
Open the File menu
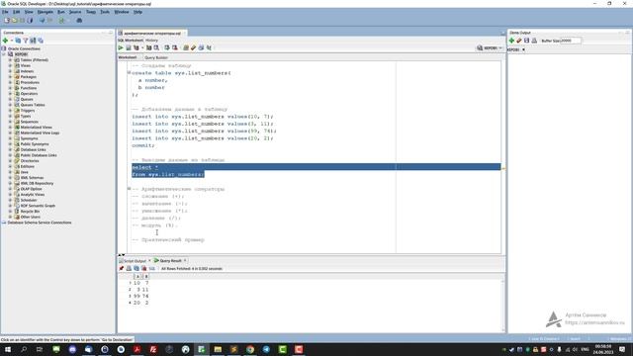5,12
